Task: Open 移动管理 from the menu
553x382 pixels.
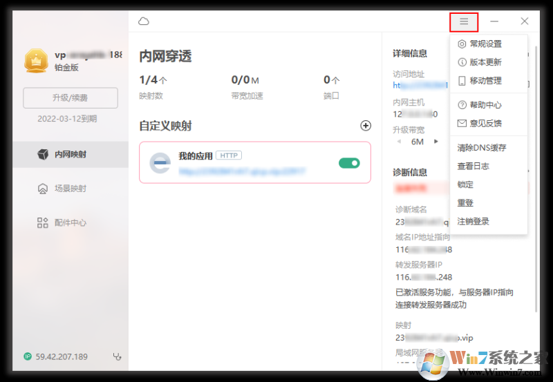Action: coord(485,81)
